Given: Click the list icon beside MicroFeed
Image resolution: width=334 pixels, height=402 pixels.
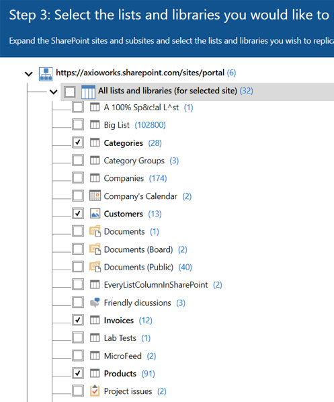Looking at the screenshot, I should point(95,356).
